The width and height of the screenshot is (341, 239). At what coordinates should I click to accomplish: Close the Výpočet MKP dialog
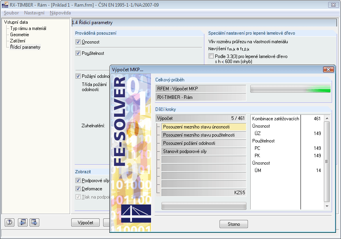pos(329,69)
